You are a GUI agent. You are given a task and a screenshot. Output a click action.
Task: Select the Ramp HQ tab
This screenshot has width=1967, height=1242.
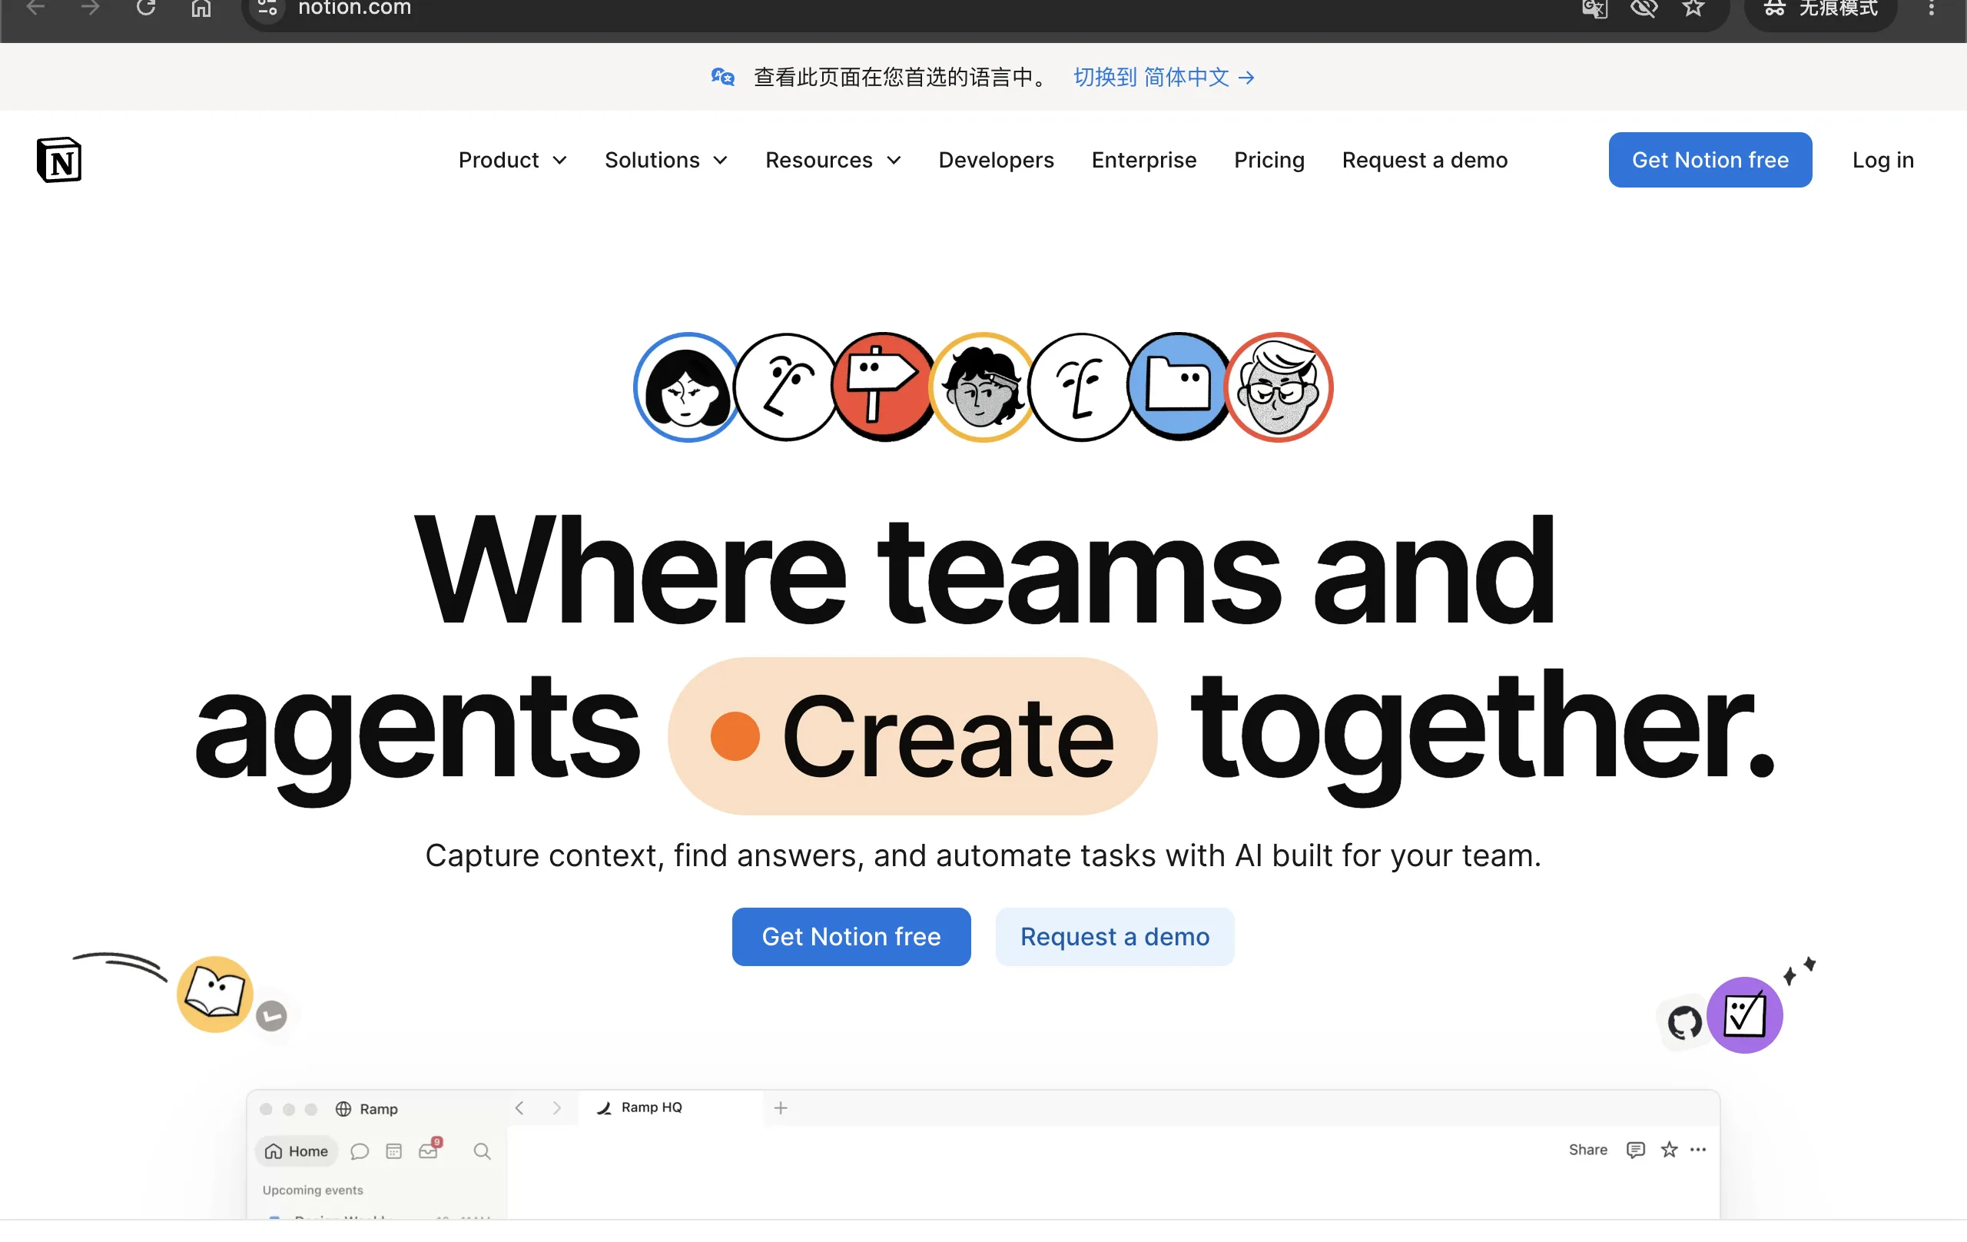point(670,1107)
